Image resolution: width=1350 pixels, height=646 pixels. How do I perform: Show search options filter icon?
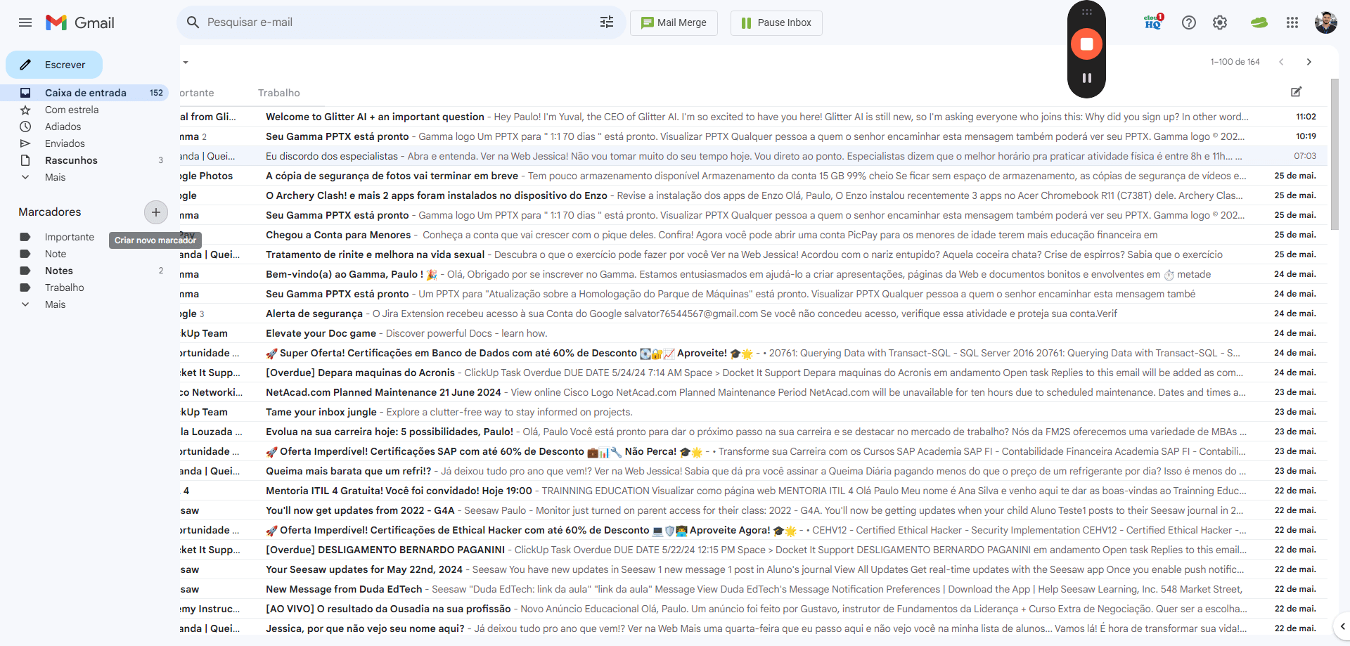click(607, 22)
